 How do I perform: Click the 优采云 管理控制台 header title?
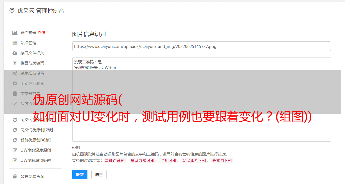click(x=41, y=11)
